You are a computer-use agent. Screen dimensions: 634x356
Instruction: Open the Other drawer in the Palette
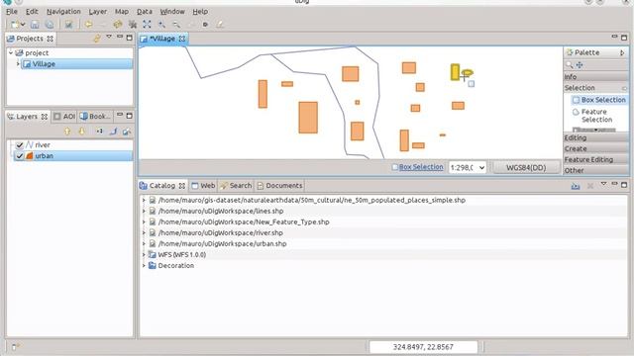(596, 170)
